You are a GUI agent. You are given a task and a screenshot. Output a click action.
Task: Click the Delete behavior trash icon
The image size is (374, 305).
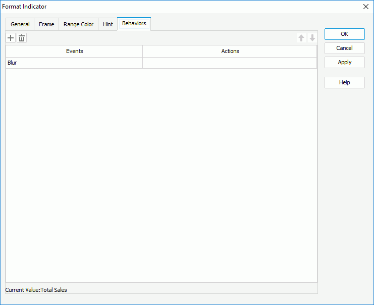[x=22, y=38]
